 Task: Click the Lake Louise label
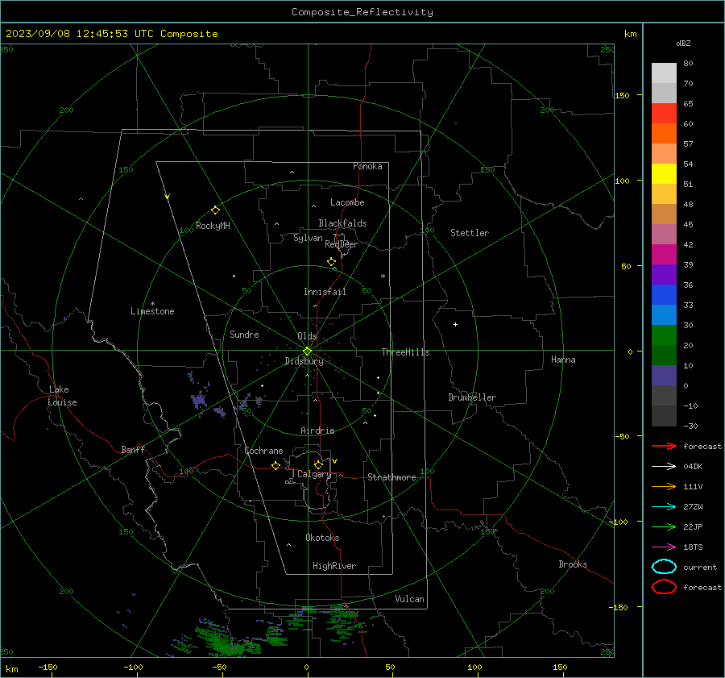[x=62, y=396]
